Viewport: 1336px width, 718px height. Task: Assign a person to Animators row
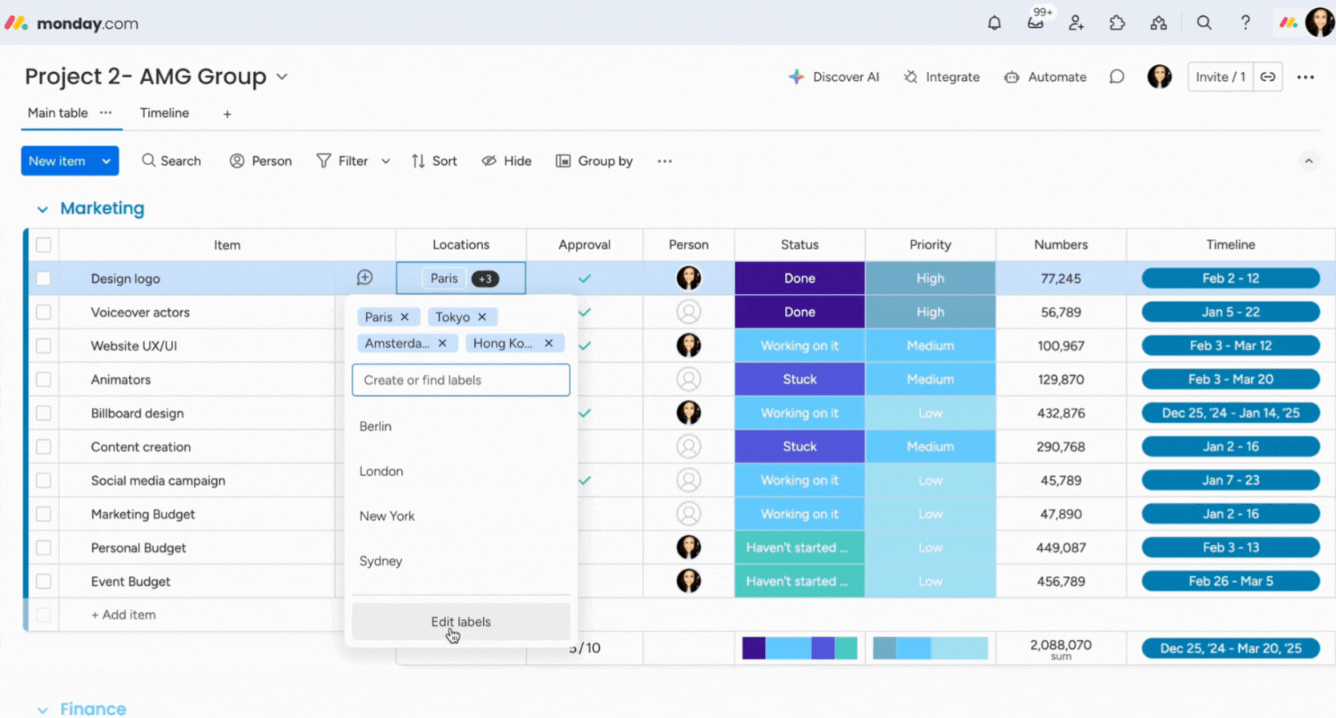pyautogui.click(x=689, y=379)
